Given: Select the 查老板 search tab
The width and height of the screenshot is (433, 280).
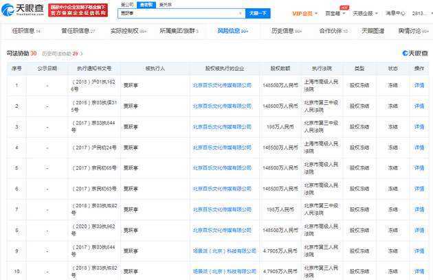Looking at the screenshot, I should tap(146, 5).
